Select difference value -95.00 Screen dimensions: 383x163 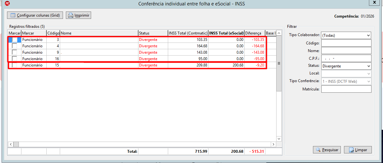tap(259, 58)
